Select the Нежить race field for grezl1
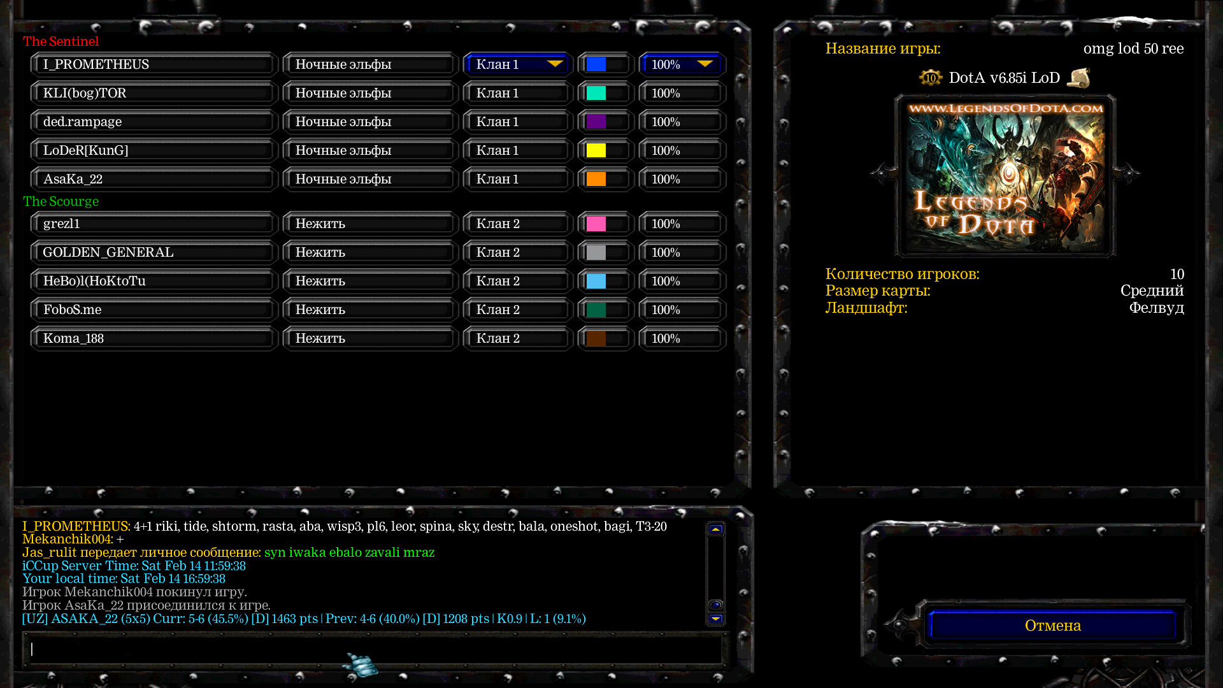The image size is (1223, 688). tap(371, 224)
